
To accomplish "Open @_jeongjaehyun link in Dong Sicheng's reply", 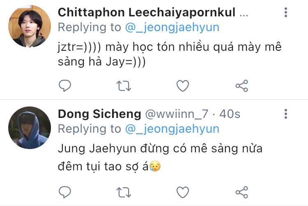I will pos(172,129).
